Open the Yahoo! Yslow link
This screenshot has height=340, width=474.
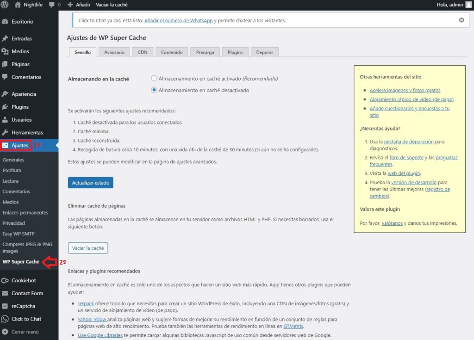[x=92, y=319]
